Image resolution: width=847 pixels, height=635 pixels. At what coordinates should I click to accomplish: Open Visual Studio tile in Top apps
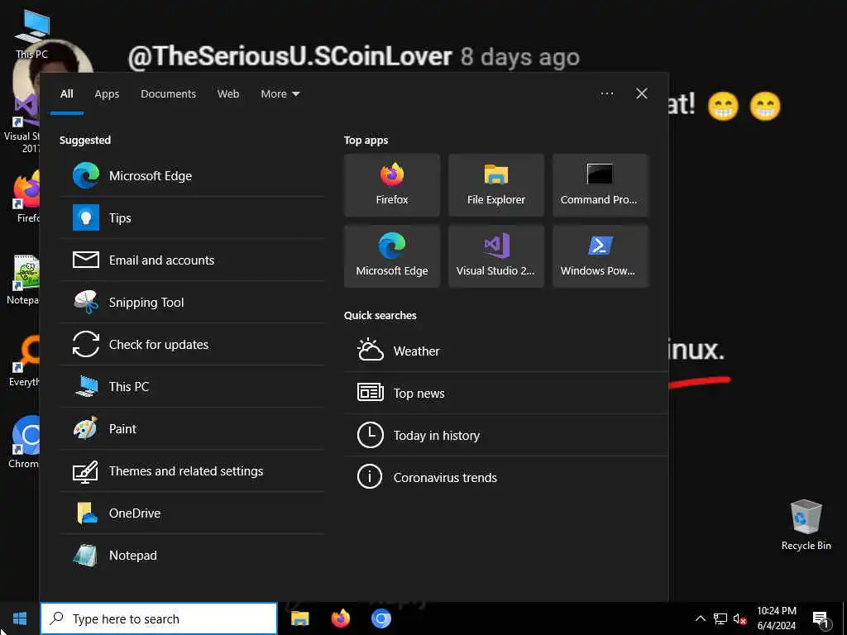(496, 256)
